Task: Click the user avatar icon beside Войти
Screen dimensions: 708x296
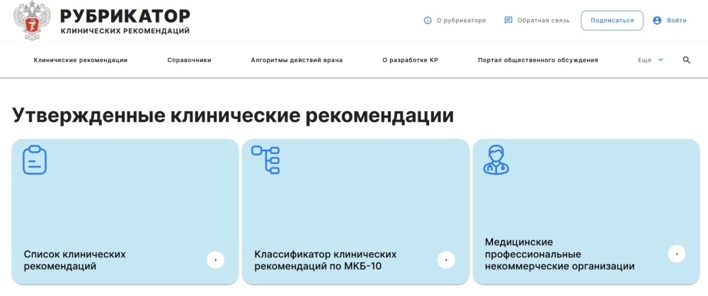Action: (x=657, y=20)
